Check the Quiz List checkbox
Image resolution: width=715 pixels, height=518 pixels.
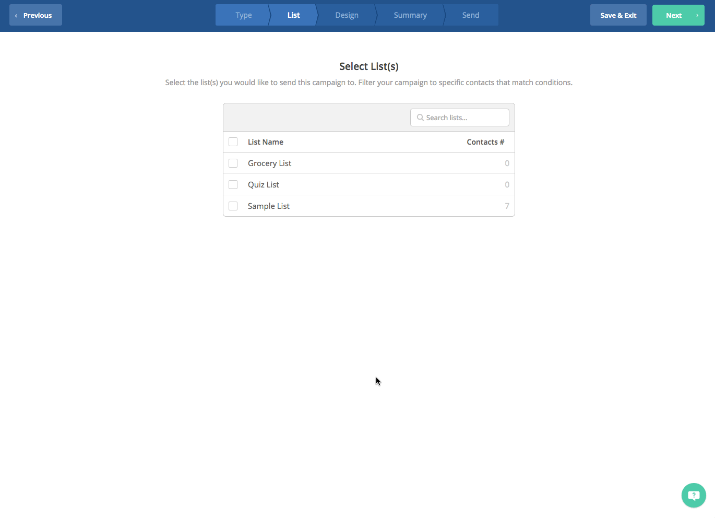233,185
